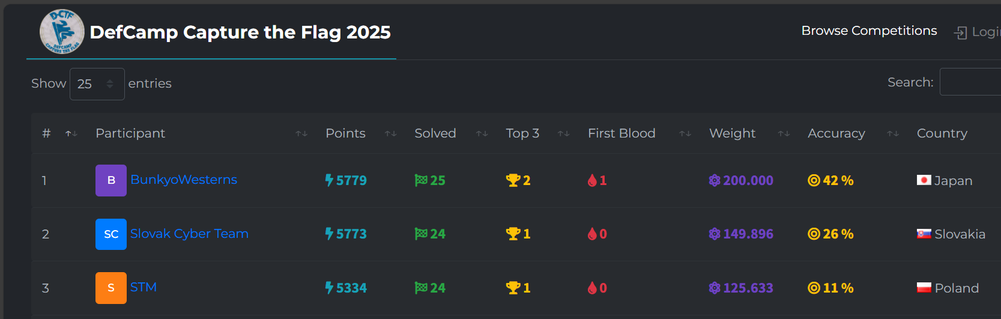1001x319 pixels.
Task: Click the trophy icon in Slovak Cyber Team row
Action: coord(513,234)
